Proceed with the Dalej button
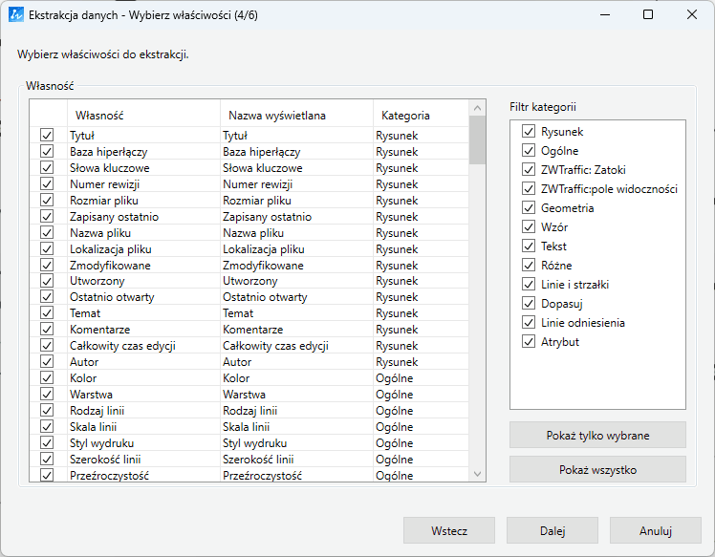This screenshot has height=557, width=715. (x=552, y=530)
